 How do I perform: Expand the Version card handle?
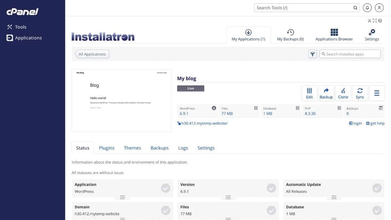(228, 197)
